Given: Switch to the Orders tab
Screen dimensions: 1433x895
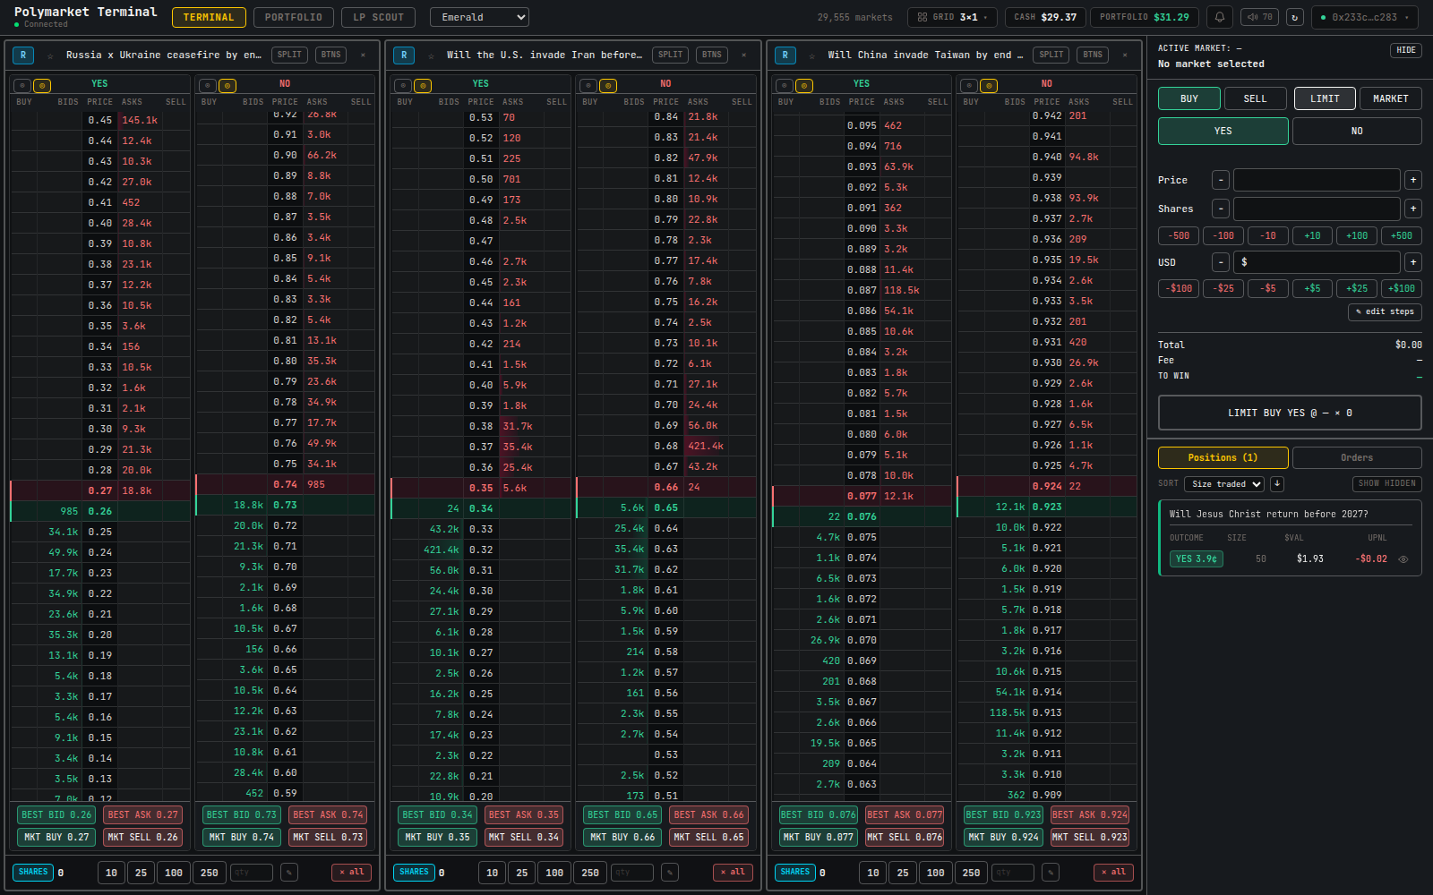Looking at the screenshot, I should pos(1357,457).
